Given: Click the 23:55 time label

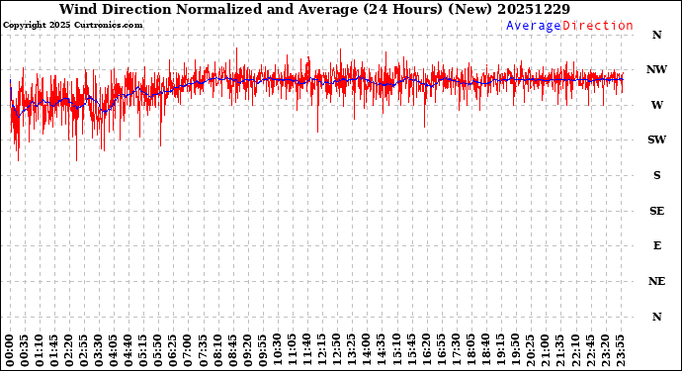Looking at the screenshot, I should (621, 350).
